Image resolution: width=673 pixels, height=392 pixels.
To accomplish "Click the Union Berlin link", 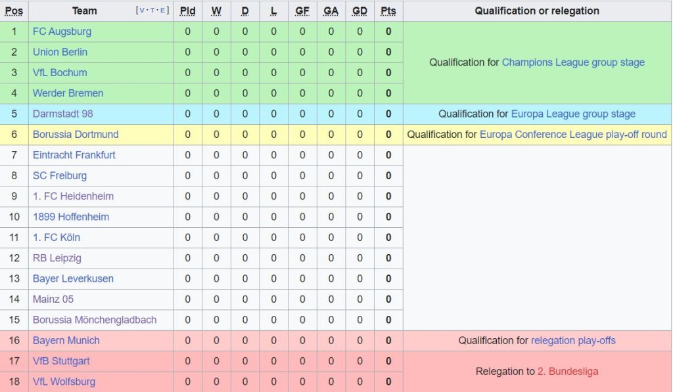I will [60, 52].
